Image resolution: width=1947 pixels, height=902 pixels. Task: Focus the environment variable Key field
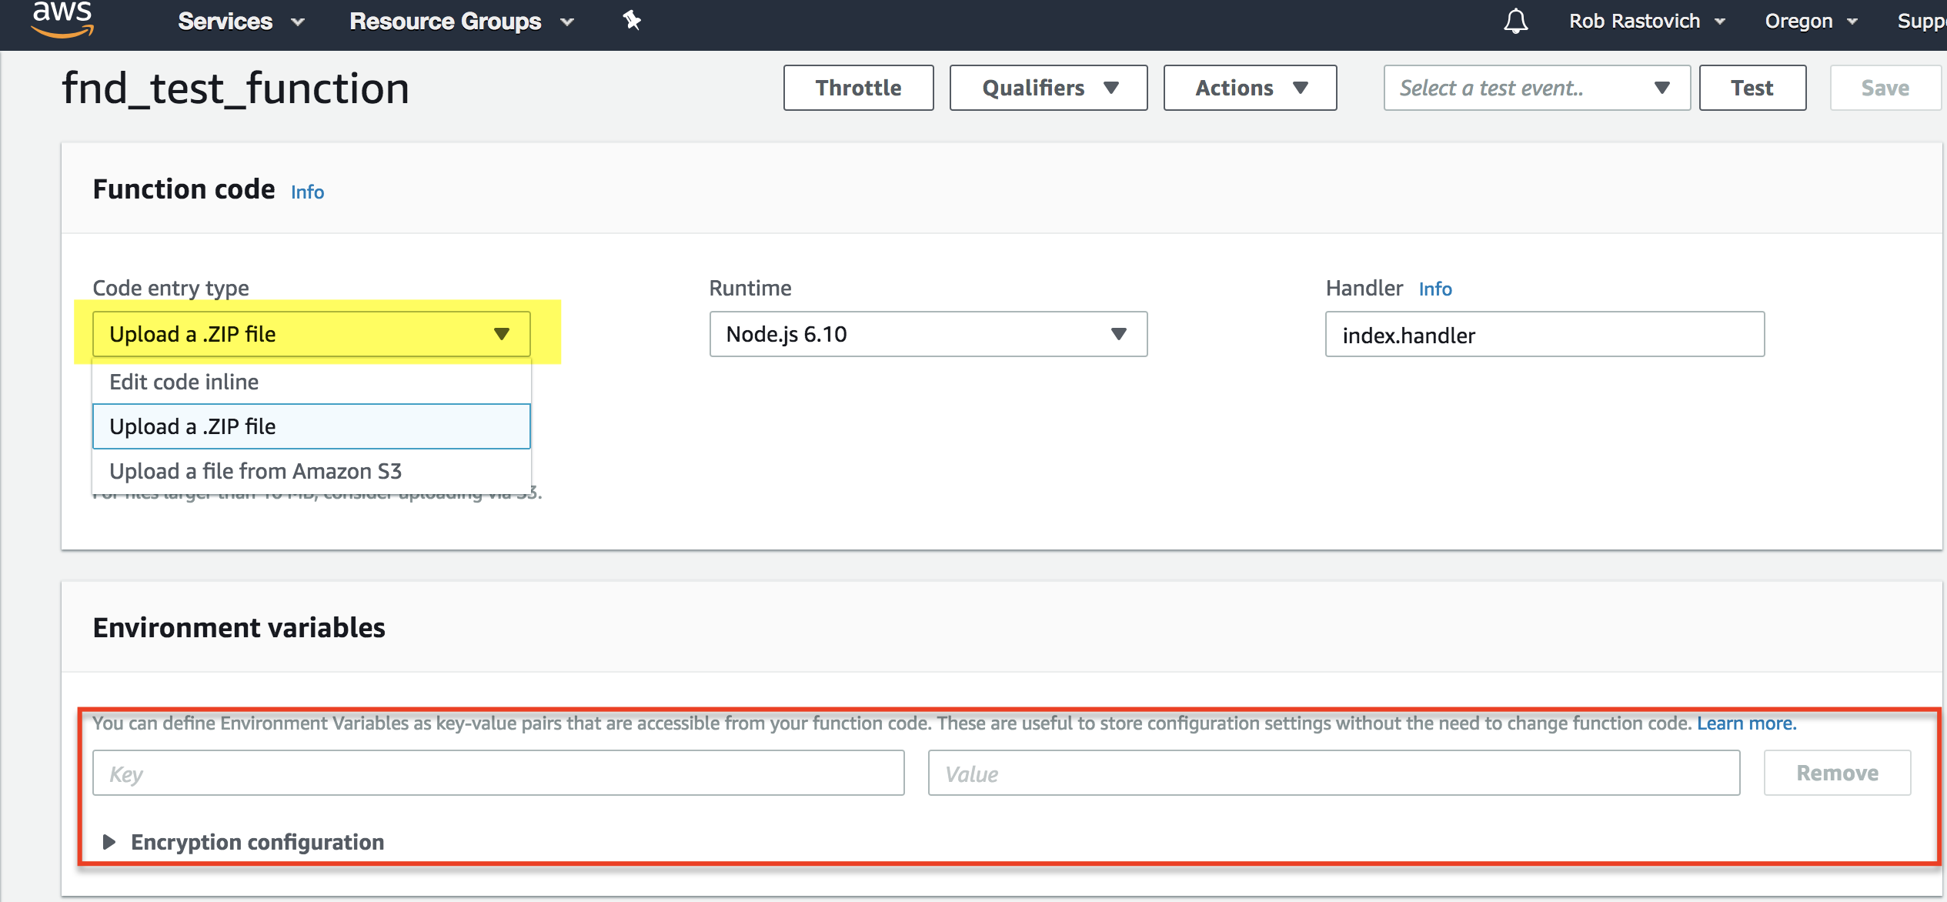498,773
